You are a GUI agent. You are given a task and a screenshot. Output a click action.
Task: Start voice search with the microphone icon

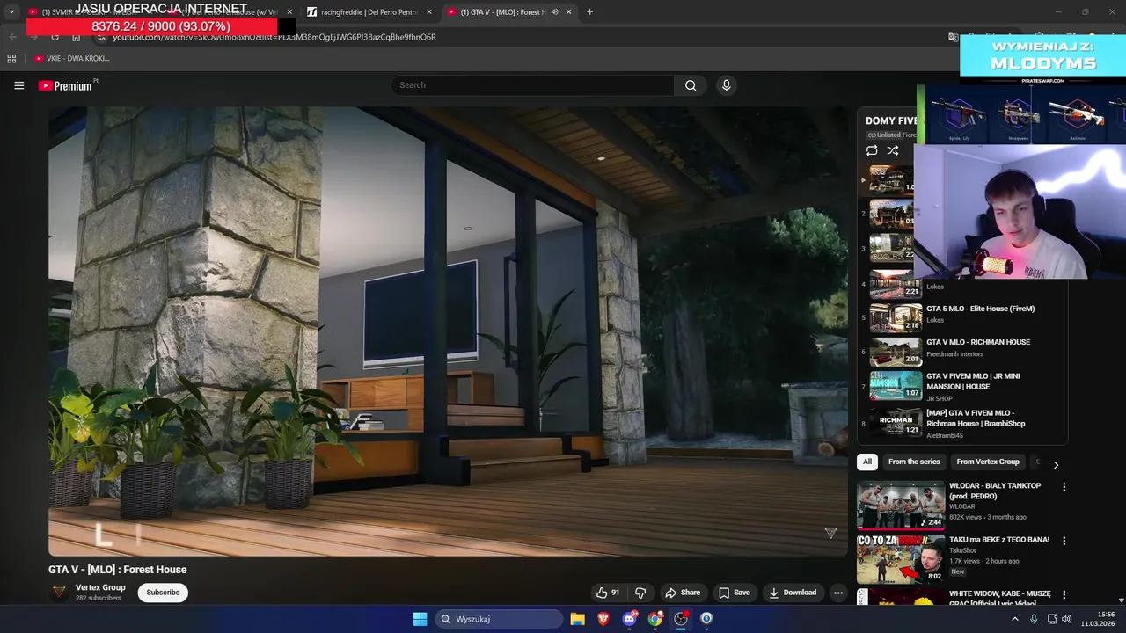coord(726,85)
